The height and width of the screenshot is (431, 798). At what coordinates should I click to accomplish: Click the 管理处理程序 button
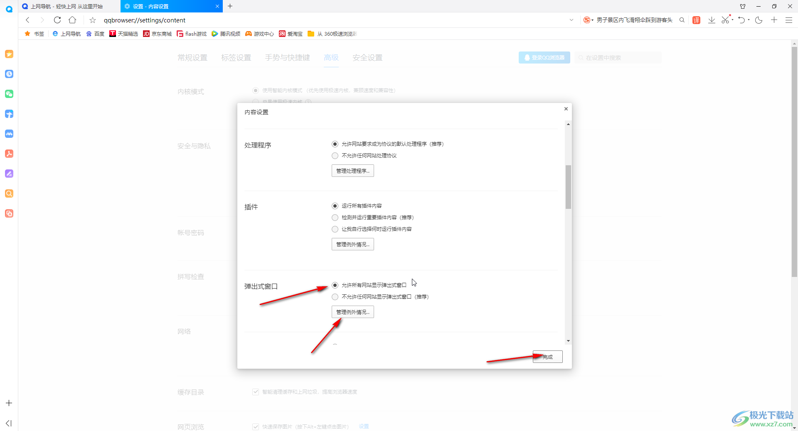tap(353, 171)
